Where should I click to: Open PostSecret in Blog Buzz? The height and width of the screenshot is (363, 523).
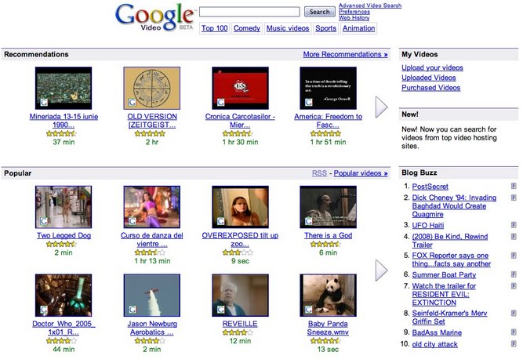(430, 187)
